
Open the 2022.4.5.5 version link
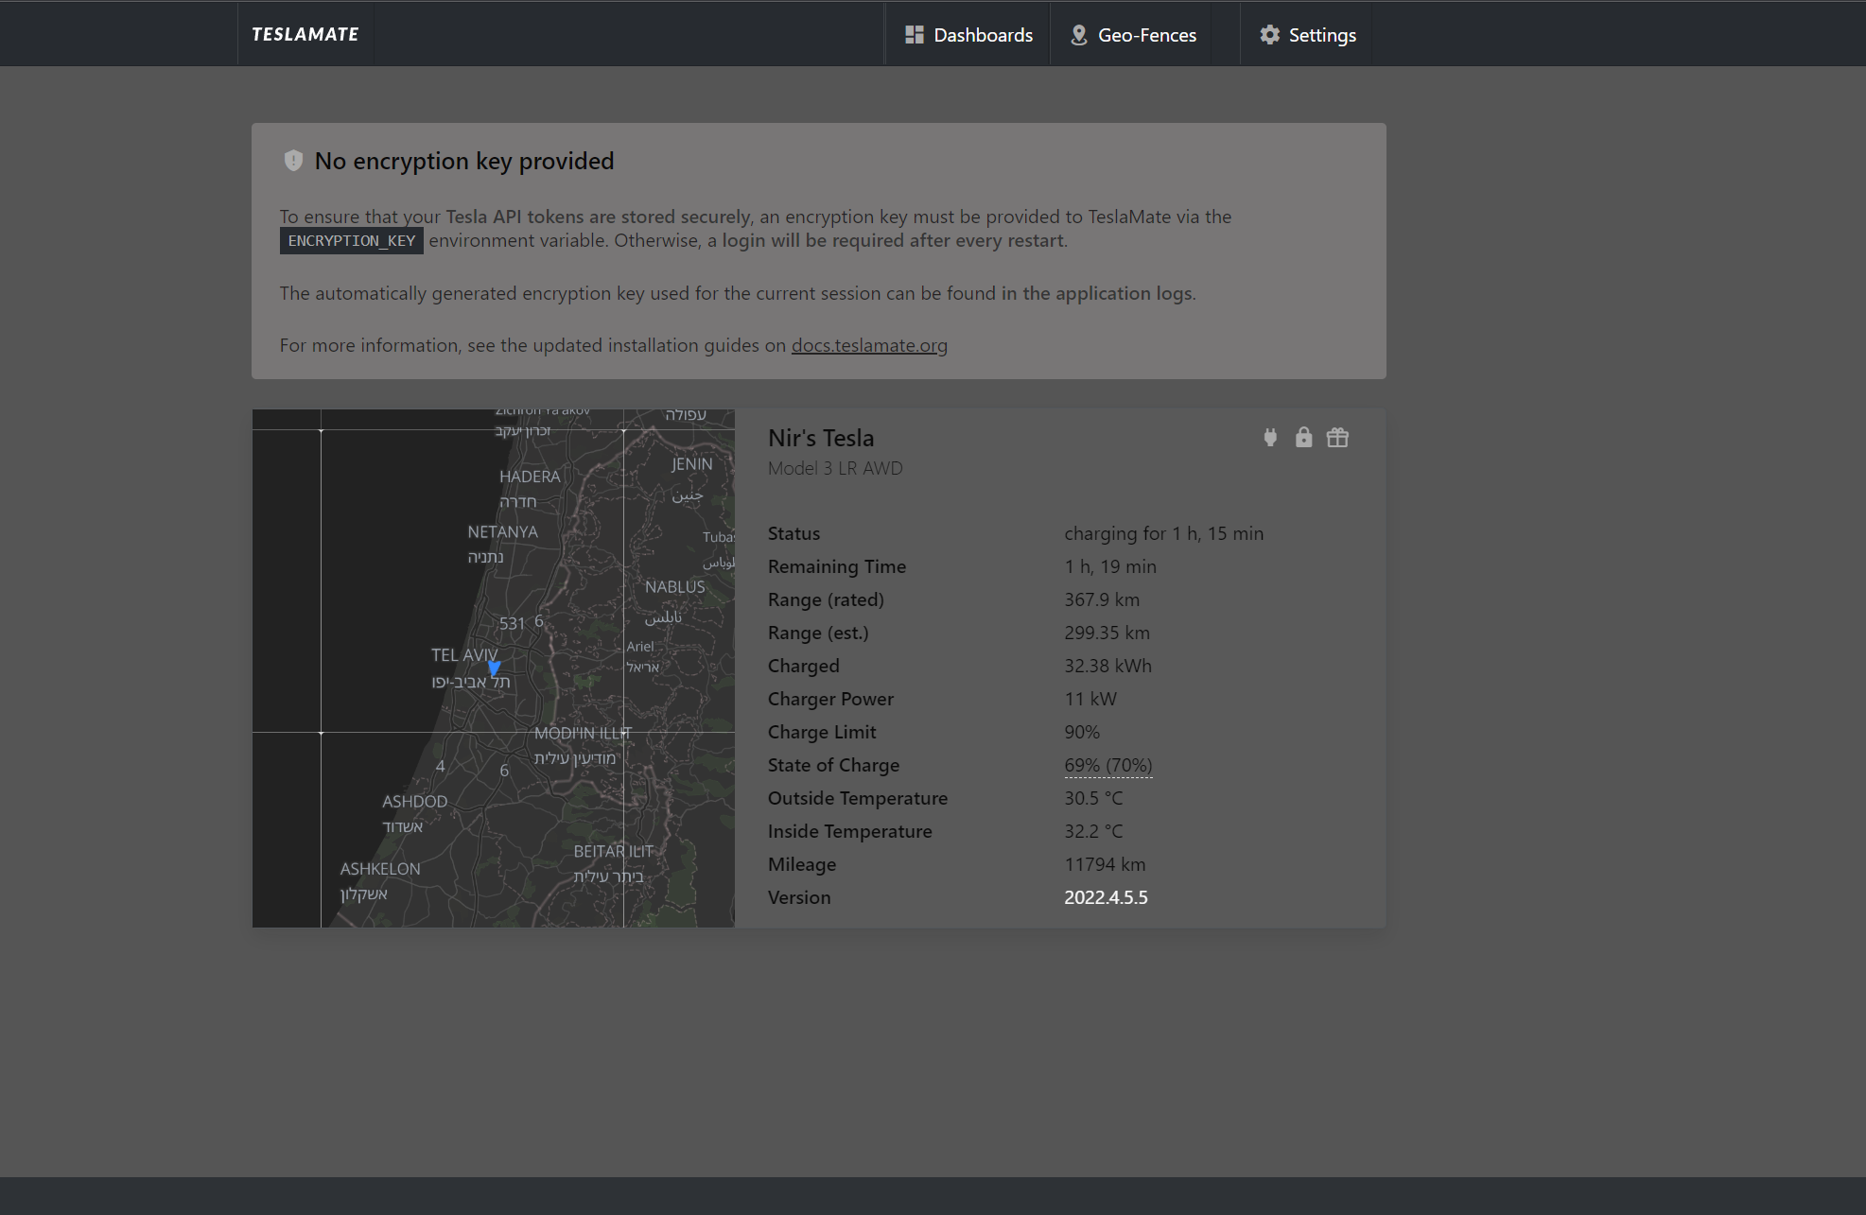tap(1106, 897)
